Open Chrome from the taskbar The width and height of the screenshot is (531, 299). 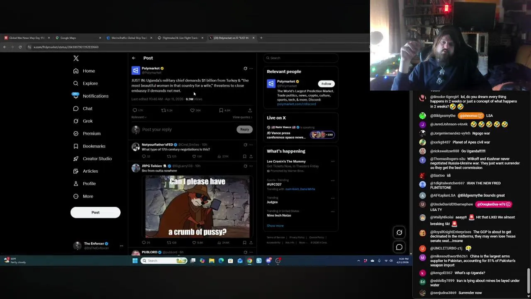pyautogui.click(x=249, y=261)
